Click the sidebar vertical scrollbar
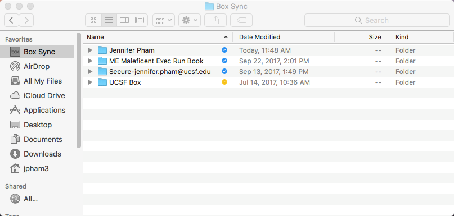Screen dimensions: 454x216 click(79, 90)
